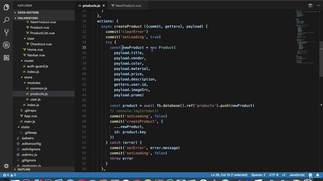Click 'payload.description,' code line

click(x=135, y=79)
